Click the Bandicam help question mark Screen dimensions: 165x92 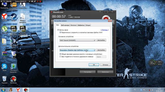pyautogui.click(x=100, y=12)
